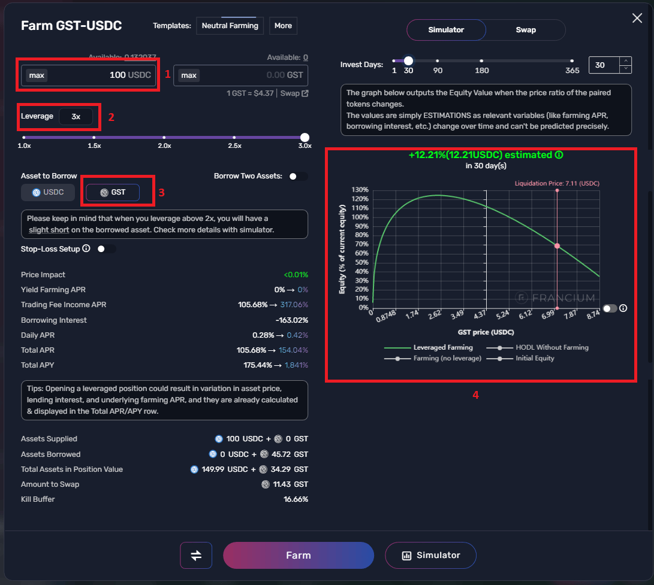Open the Swap external link icon

[305, 93]
